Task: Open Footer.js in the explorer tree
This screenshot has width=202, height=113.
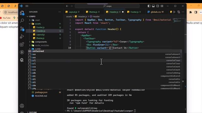Action: click(40, 27)
